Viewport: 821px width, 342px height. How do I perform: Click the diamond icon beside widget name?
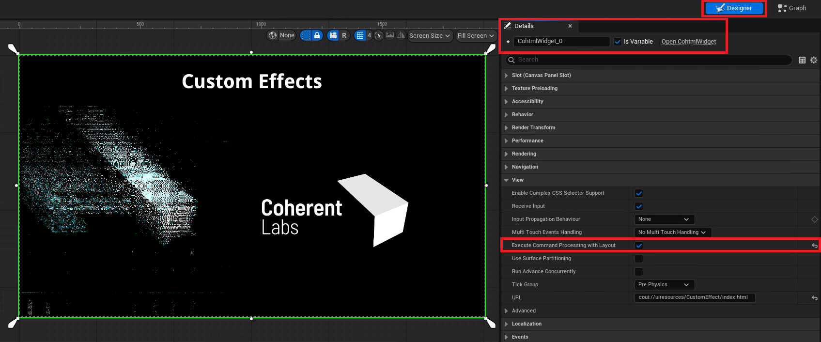pos(508,42)
